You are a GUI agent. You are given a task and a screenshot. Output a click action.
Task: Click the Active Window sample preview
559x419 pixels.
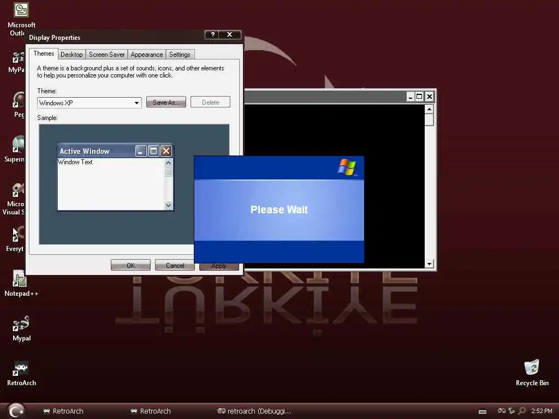(116, 177)
